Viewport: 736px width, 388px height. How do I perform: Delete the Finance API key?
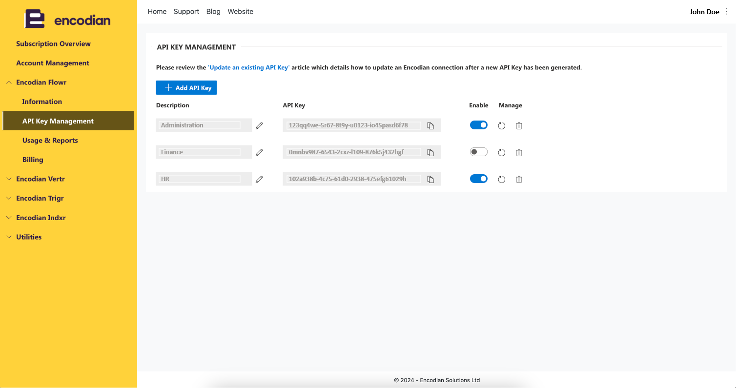519,152
